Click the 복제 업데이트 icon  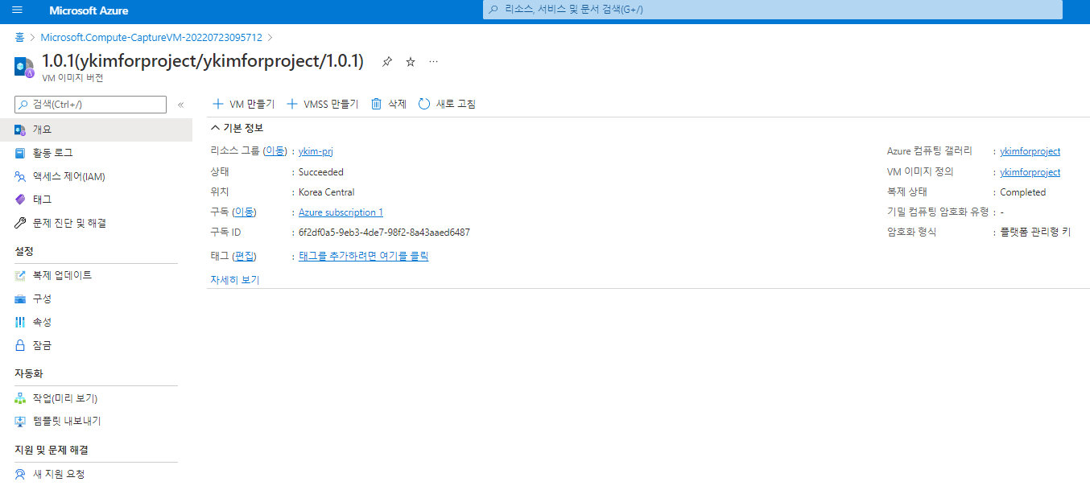tap(20, 275)
